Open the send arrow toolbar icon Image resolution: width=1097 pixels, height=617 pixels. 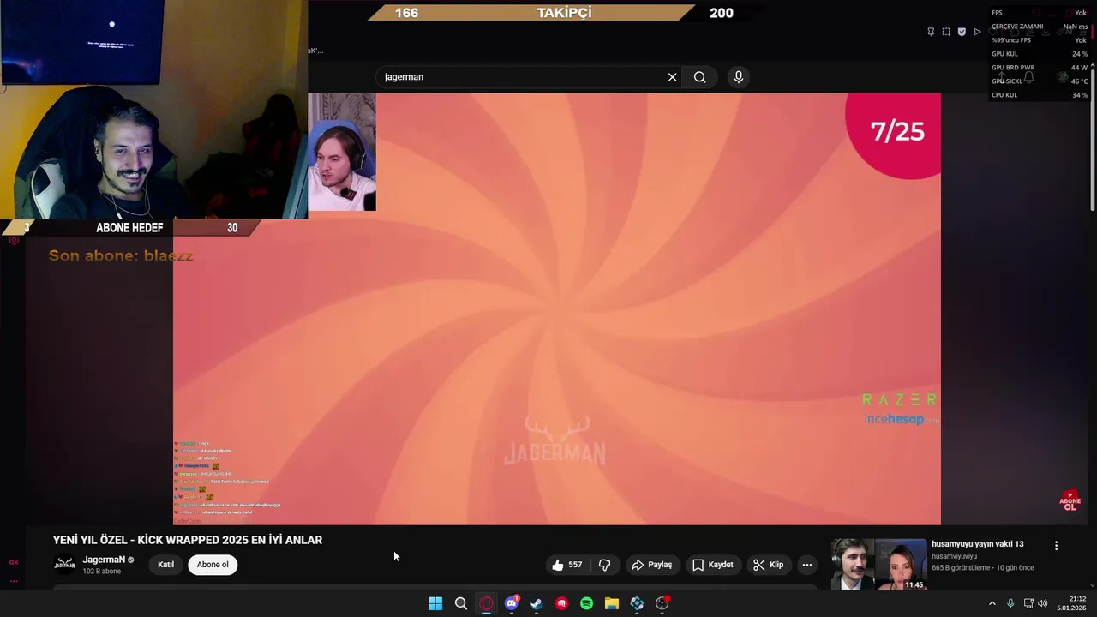[x=977, y=32]
